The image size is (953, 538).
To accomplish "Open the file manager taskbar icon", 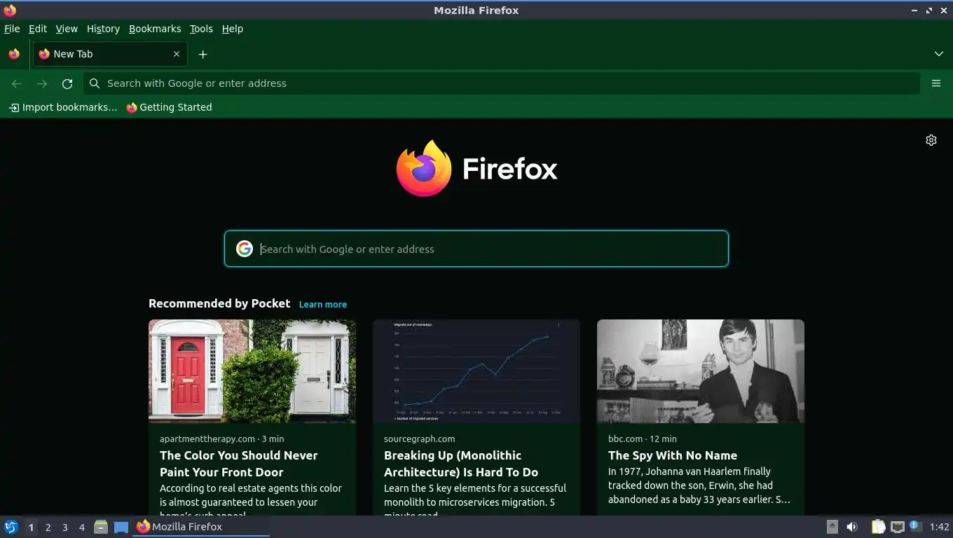I will (101, 527).
